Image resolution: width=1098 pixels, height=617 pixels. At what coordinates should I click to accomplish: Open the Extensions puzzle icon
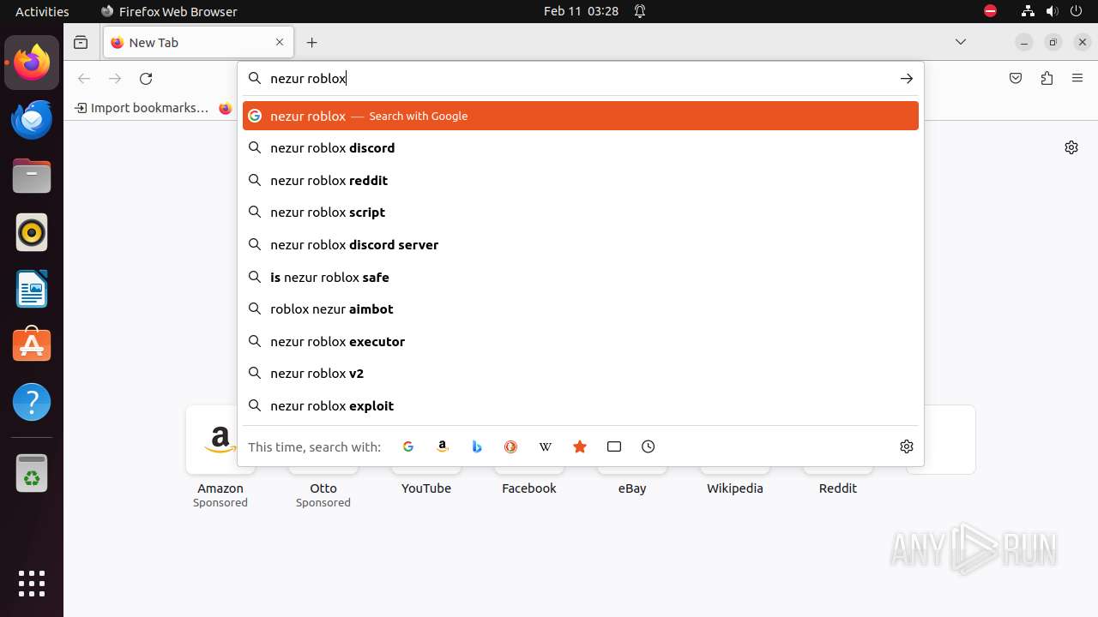coord(1047,78)
